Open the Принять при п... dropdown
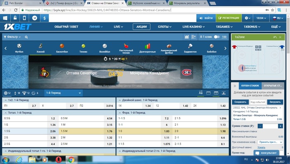The width and height of the screenshot is (290, 164). 271,142
